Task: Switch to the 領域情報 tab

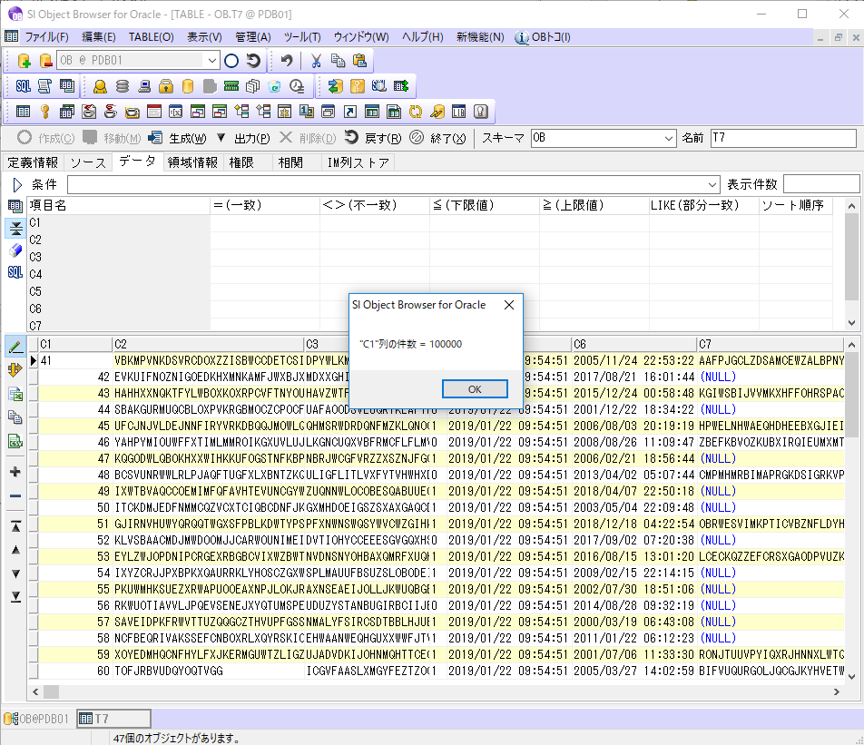Action: [x=192, y=162]
